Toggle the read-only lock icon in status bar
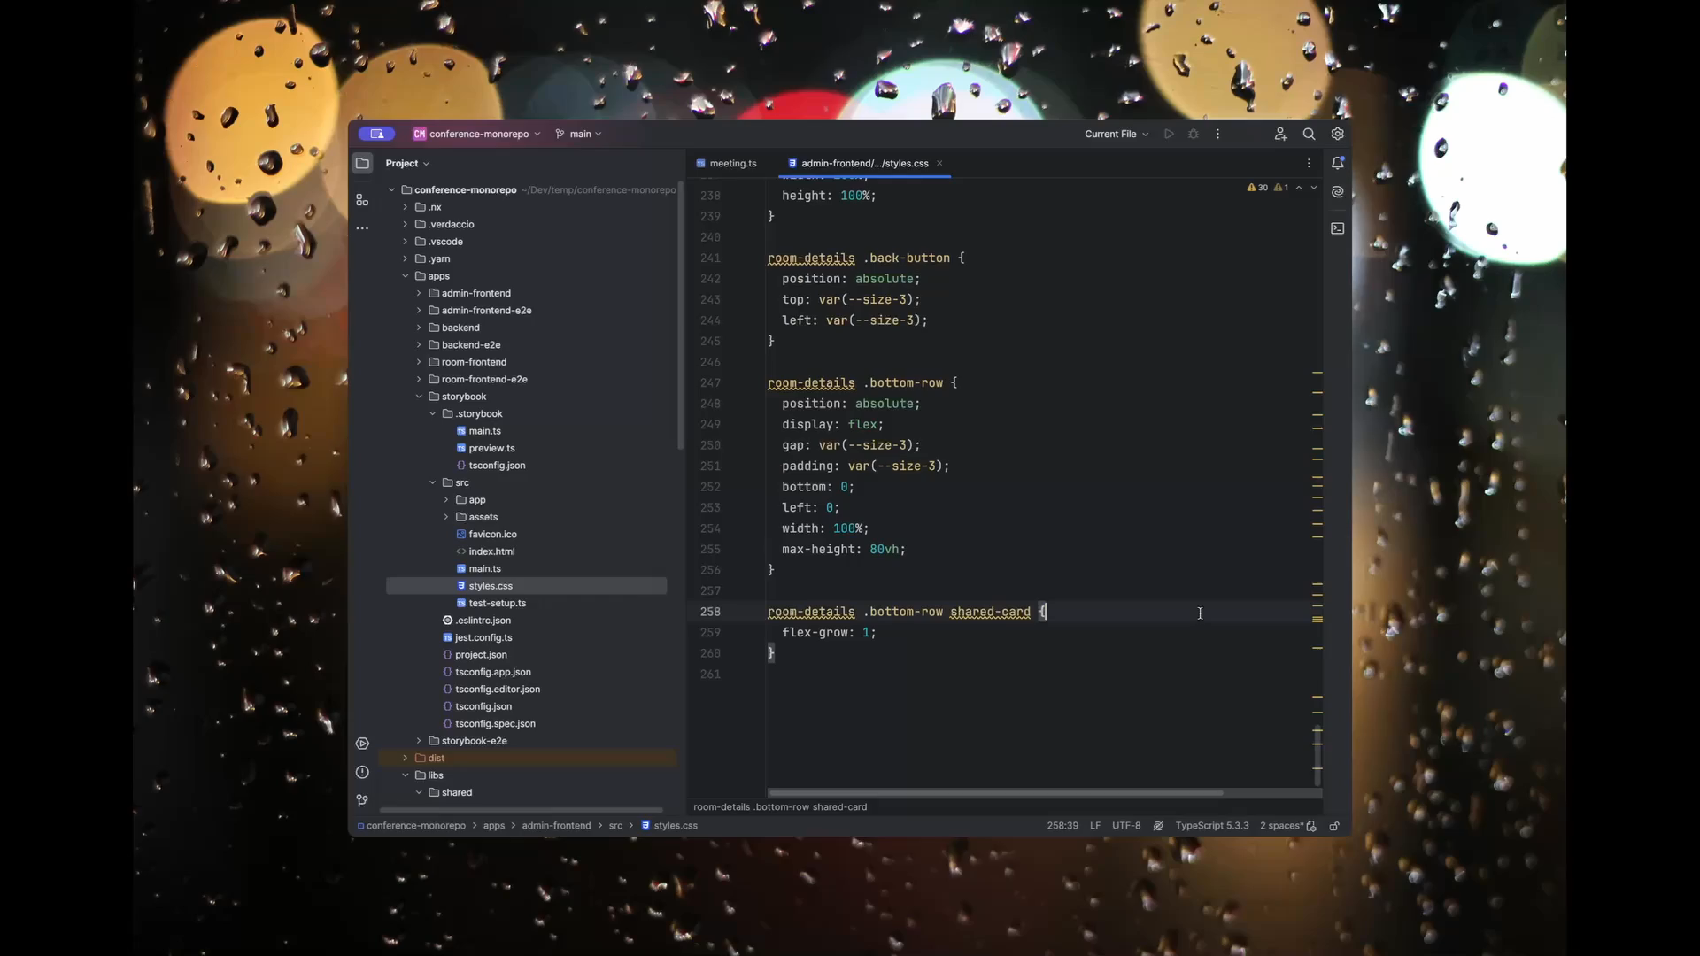 tap(1334, 826)
